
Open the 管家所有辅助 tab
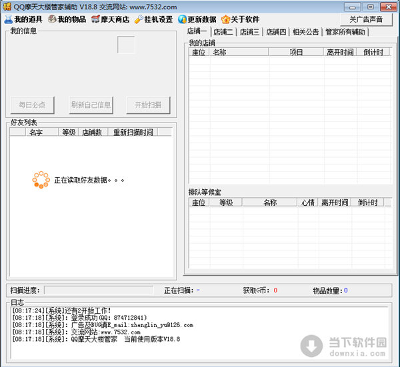click(345, 32)
